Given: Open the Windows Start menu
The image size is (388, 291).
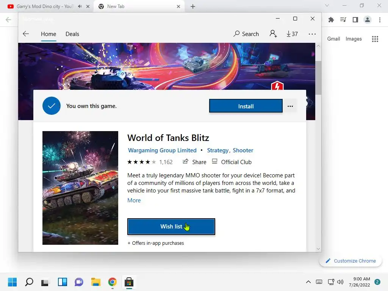Looking at the screenshot, I should [x=12, y=282].
